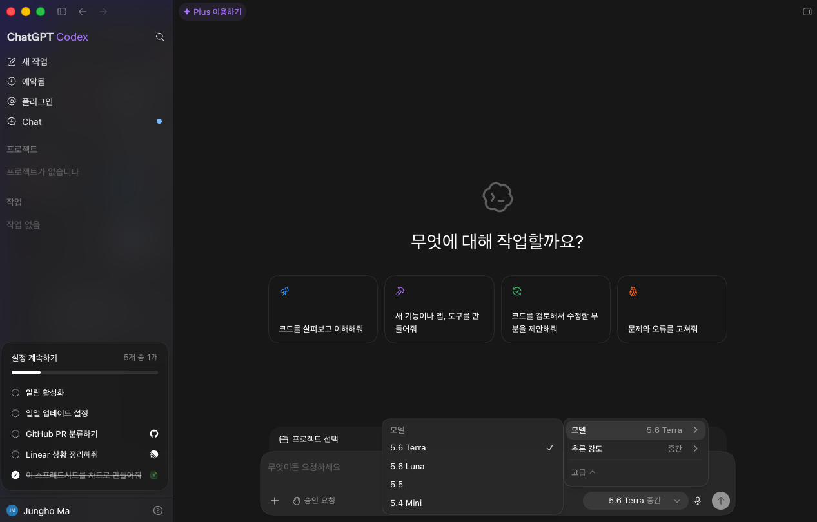Click the Codex cloud terminal logo
This screenshot has width=817, height=522.
[498, 197]
